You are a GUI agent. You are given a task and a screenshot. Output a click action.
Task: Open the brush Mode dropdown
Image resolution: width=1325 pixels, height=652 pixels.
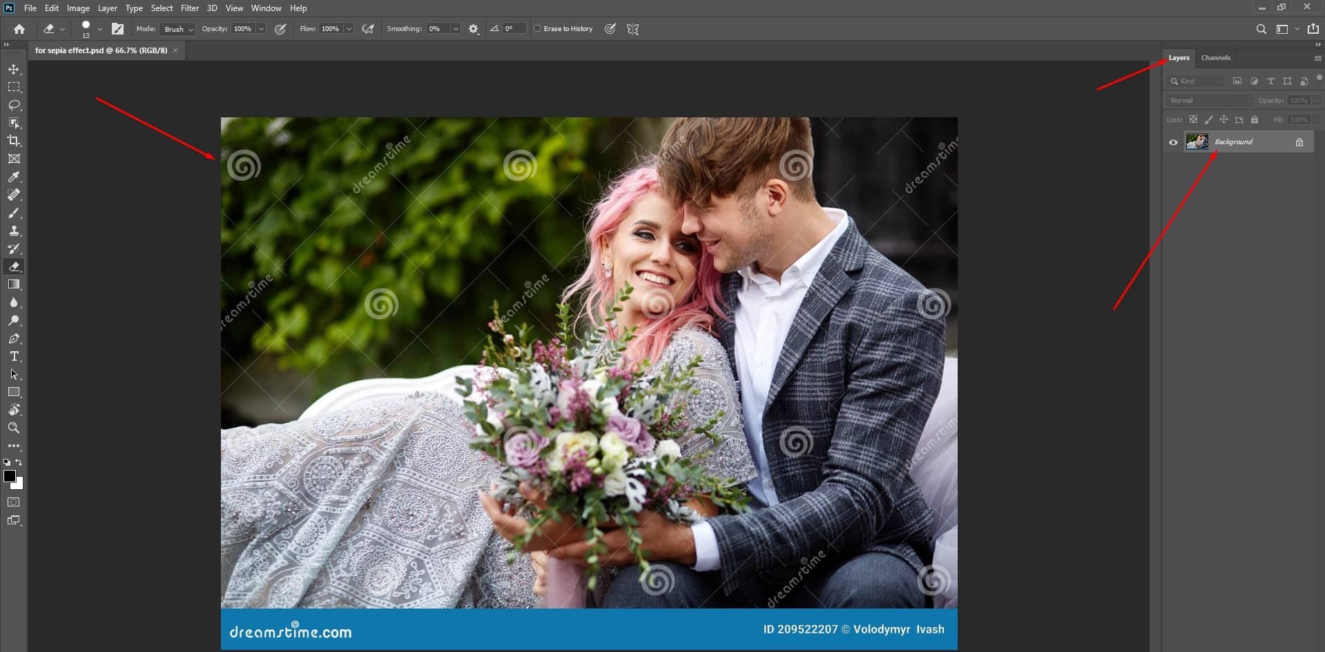[177, 29]
